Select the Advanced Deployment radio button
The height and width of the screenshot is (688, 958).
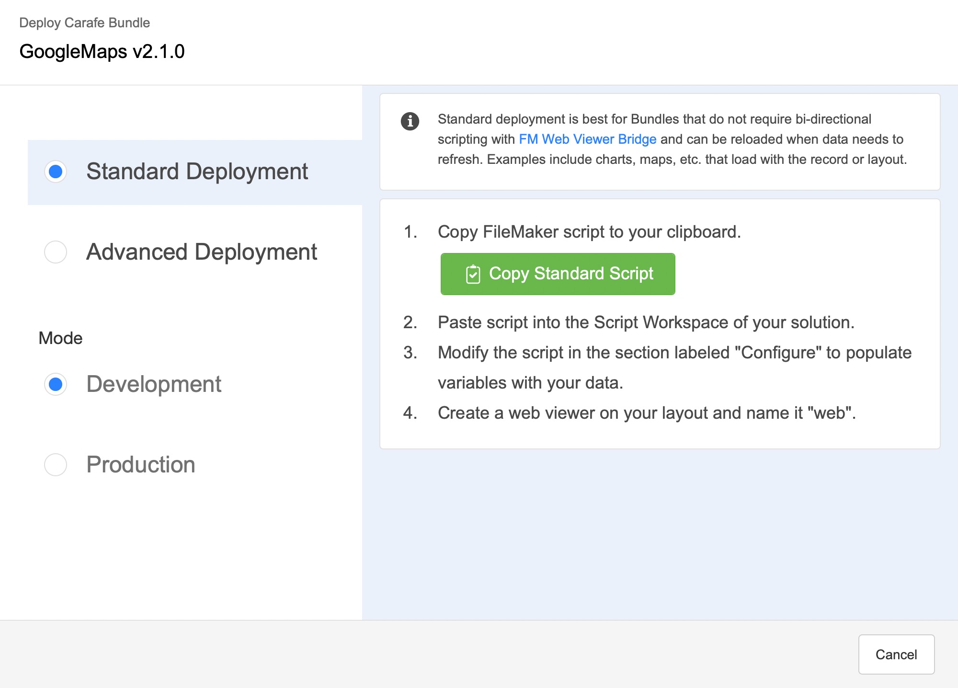point(56,252)
